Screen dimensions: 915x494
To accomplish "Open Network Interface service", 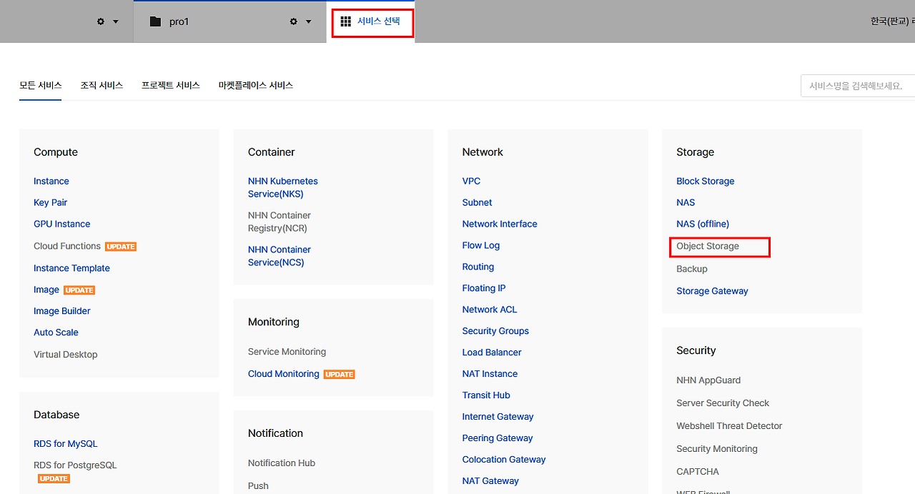I will click(x=500, y=224).
